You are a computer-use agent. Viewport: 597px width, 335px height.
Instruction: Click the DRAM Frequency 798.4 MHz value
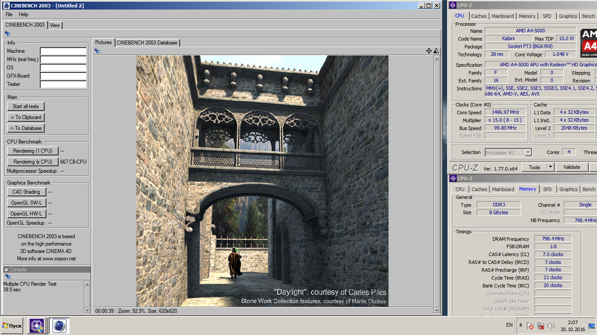click(x=553, y=239)
